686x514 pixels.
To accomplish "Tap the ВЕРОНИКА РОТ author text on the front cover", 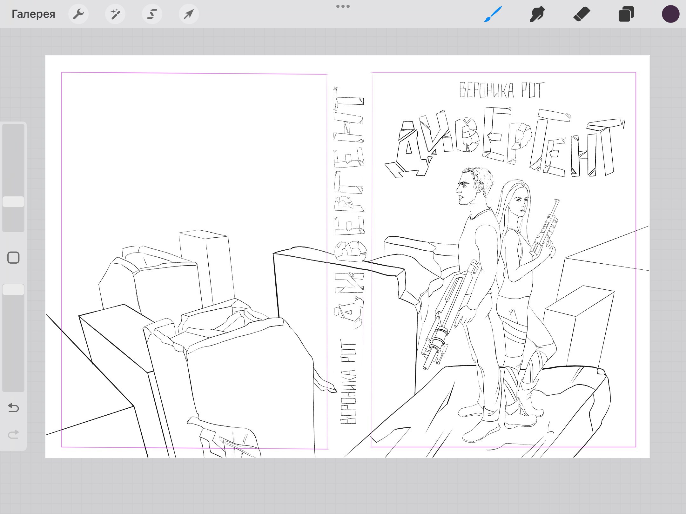I will [502, 90].
